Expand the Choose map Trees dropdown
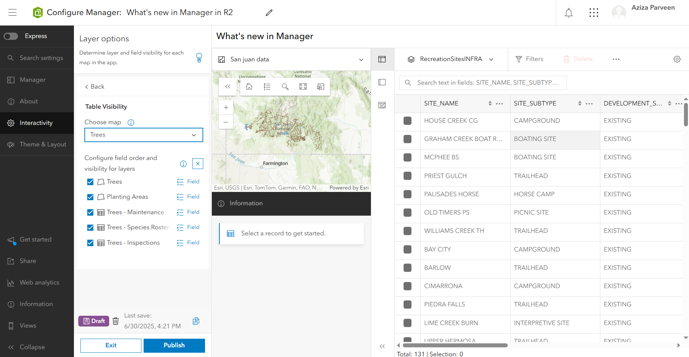 pyautogui.click(x=144, y=135)
